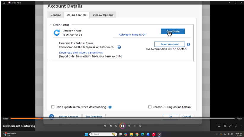
Task: Select the Online Services tab
Action: [x=77, y=15]
